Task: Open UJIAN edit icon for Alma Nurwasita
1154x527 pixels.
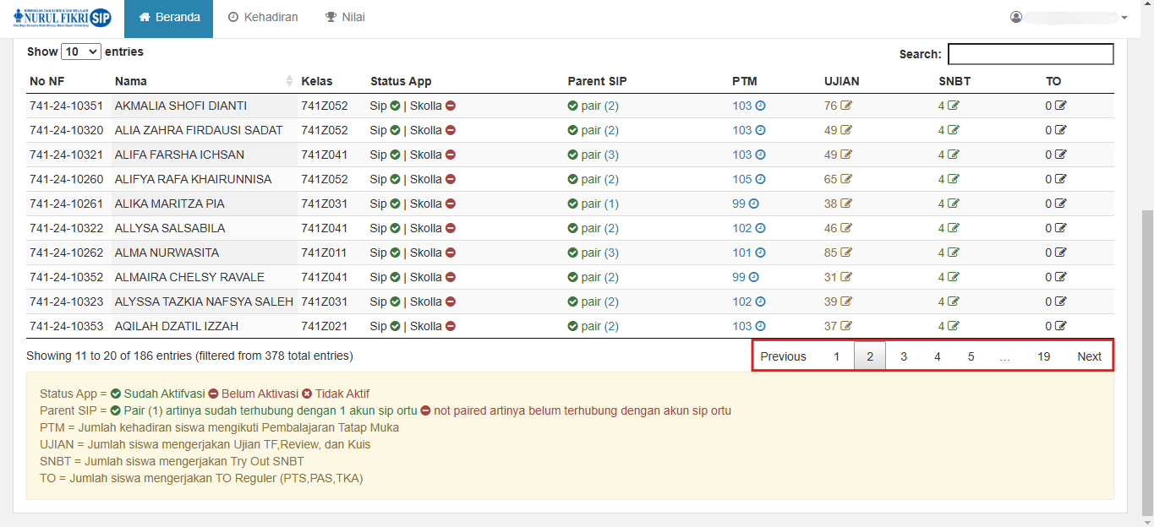Action: coord(846,253)
